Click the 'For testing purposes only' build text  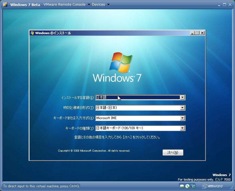204,180
